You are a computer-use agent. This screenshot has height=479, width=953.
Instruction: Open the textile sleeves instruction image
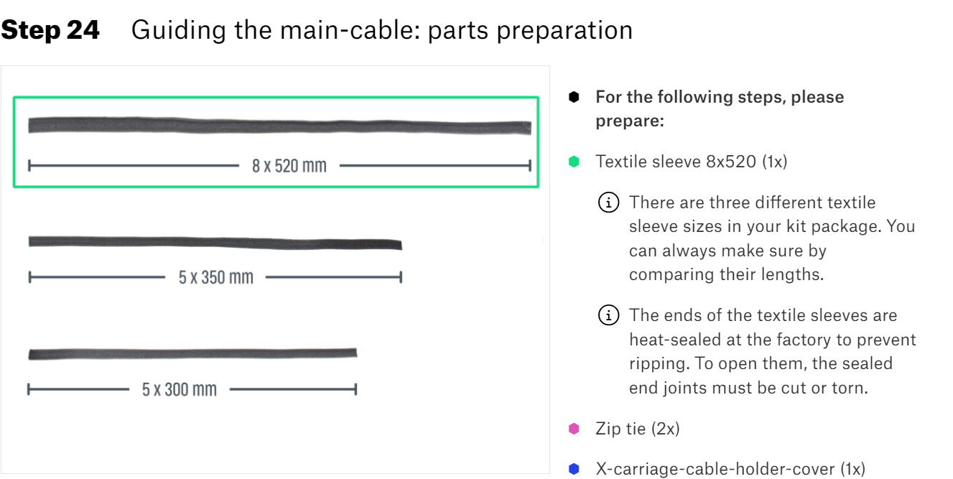click(275, 270)
